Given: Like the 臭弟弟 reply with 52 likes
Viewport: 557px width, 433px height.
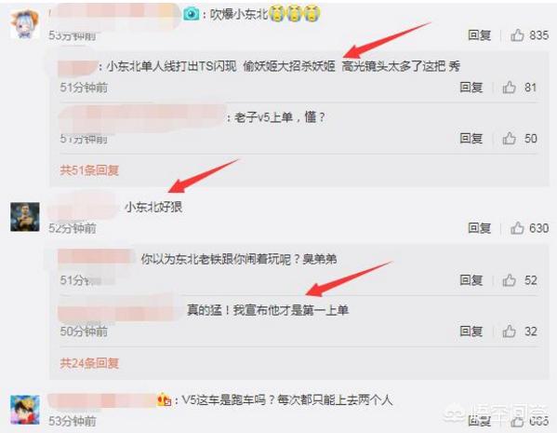Looking at the screenshot, I should pos(509,280).
